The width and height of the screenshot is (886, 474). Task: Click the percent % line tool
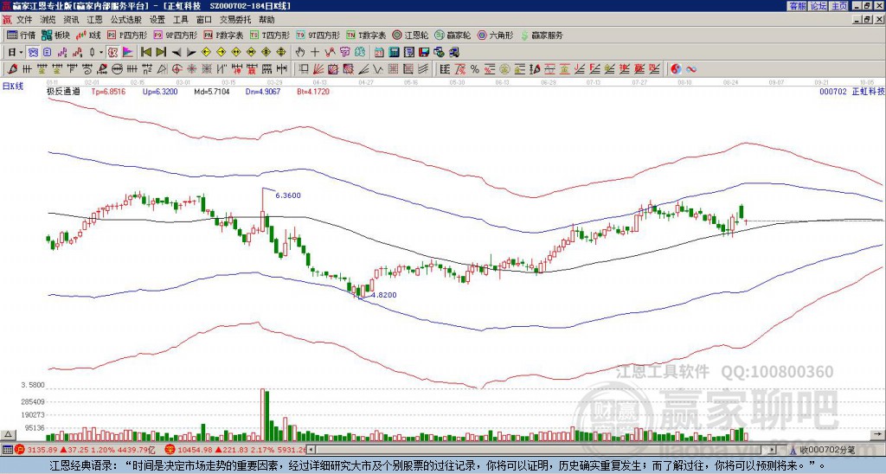(475, 69)
